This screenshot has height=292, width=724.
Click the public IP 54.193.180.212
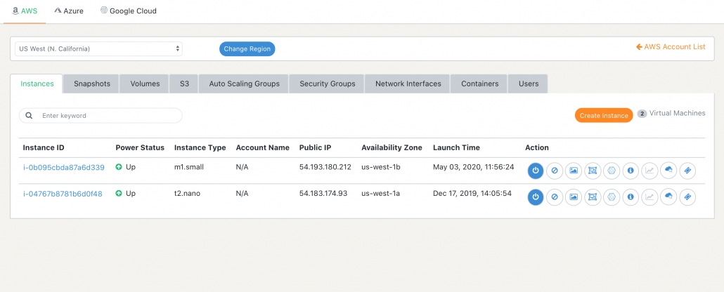pos(325,167)
